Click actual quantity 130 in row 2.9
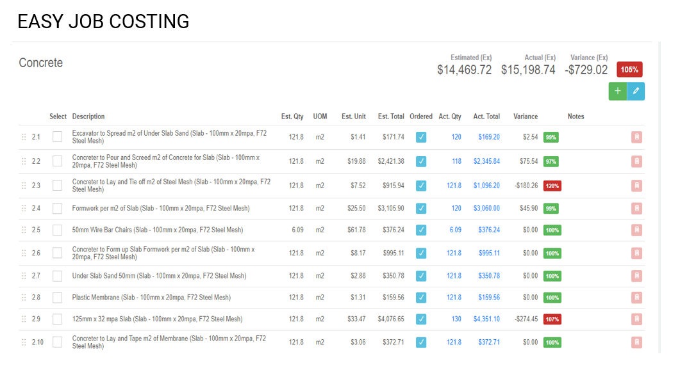 456,319
